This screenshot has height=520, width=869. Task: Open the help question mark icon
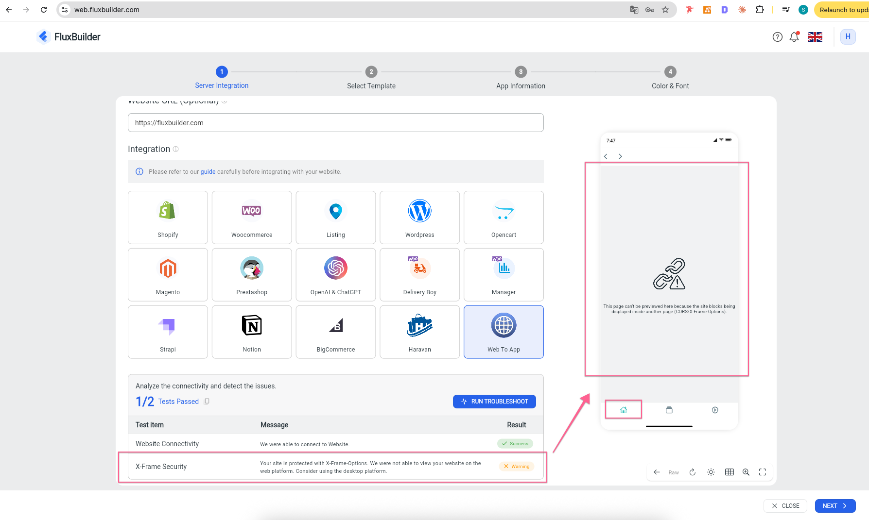click(x=778, y=37)
